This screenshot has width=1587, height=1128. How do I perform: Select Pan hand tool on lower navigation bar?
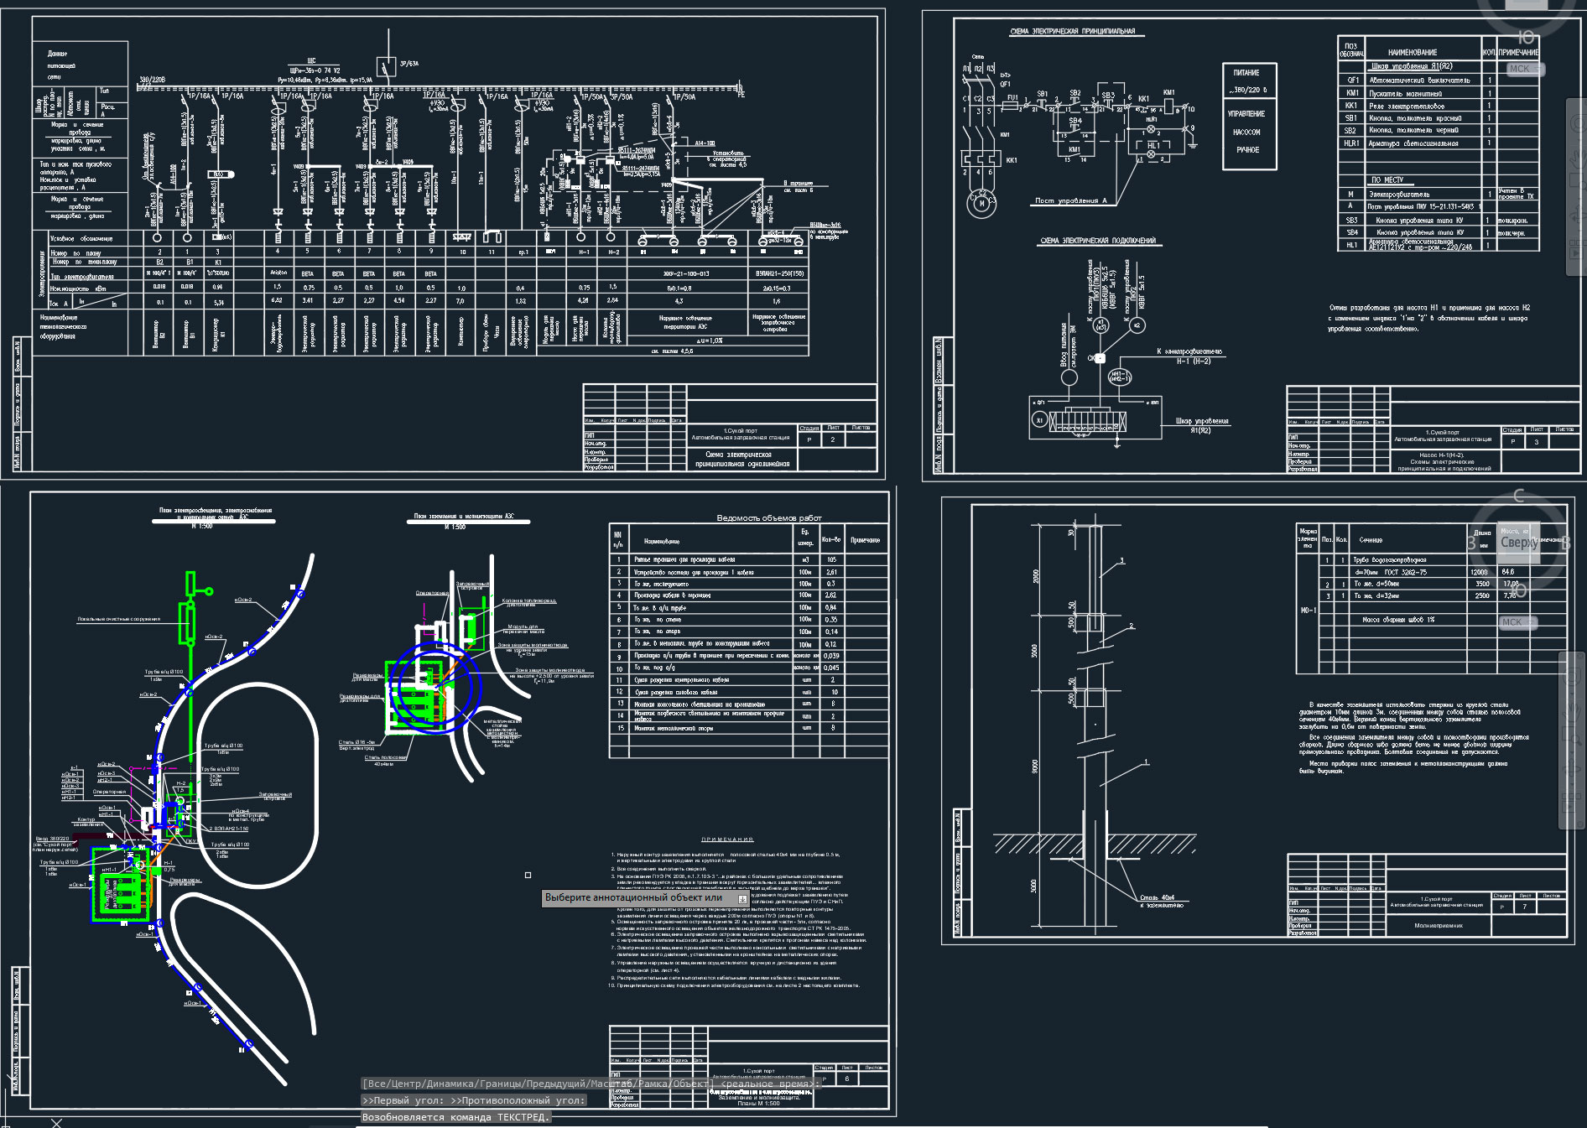click(x=1572, y=712)
